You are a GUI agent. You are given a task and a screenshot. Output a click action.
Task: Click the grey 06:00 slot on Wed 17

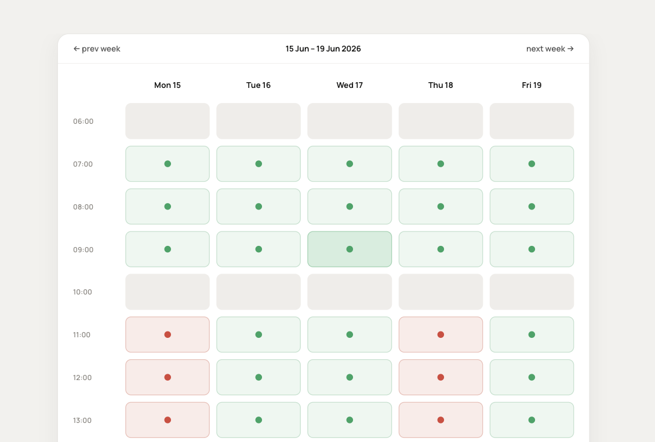pyautogui.click(x=350, y=121)
